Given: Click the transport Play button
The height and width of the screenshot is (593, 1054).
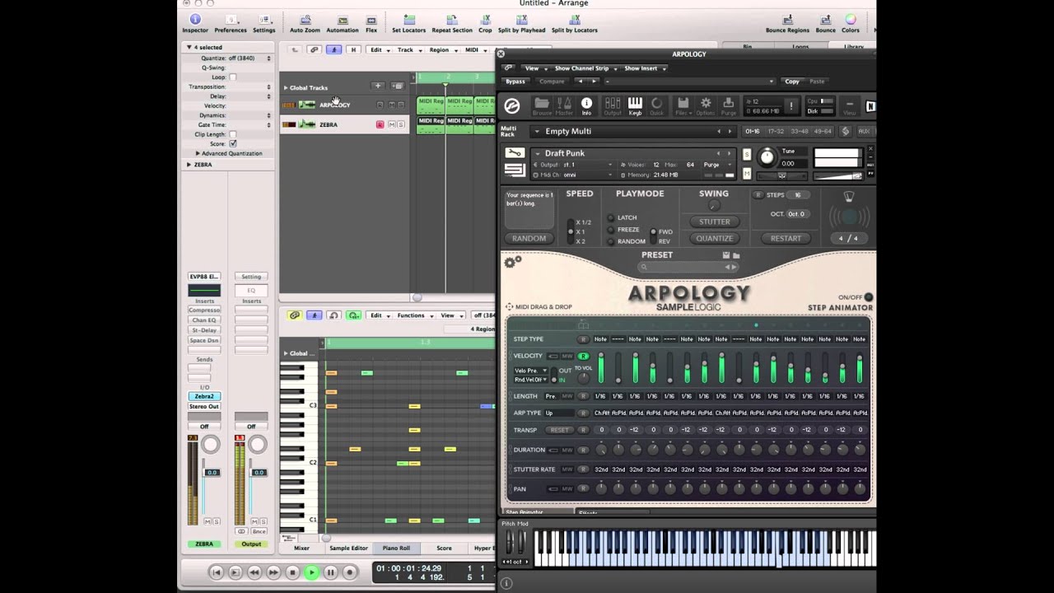Looking at the screenshot, I should (x=311, y=572).
